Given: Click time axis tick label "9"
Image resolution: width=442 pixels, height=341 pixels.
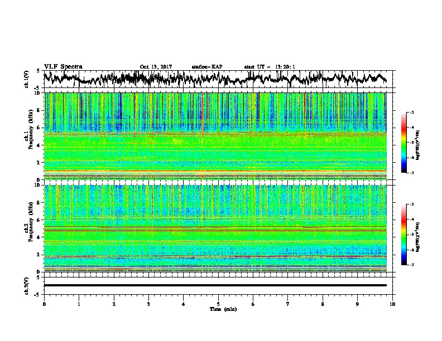Looking at the screenshot, I should tap(357, 304).
